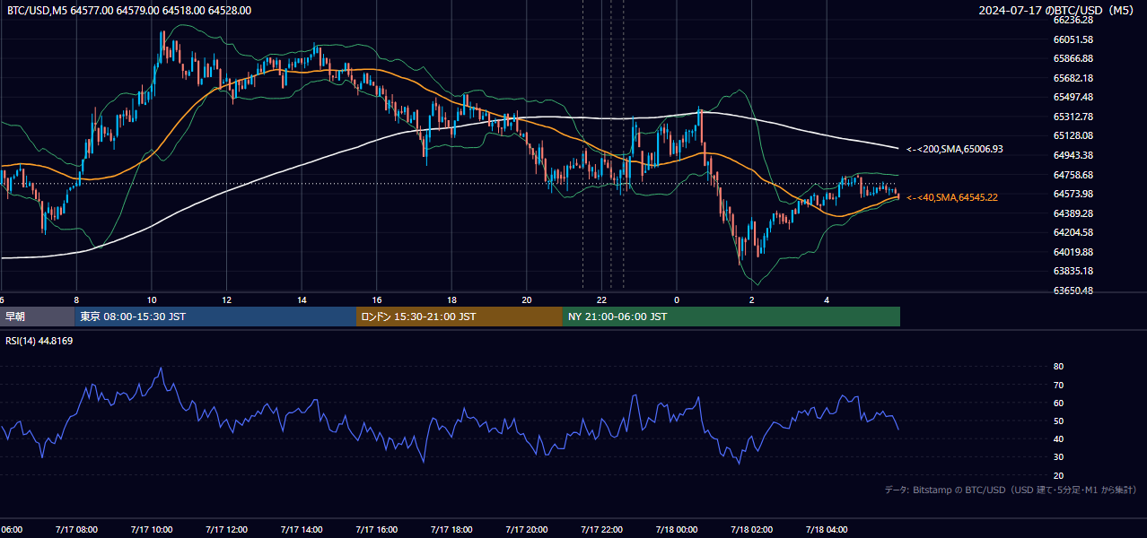Click the 7/18 02:00 time label
The height and width of the screenshot is (538, 1147).
[x=752, y=529]
